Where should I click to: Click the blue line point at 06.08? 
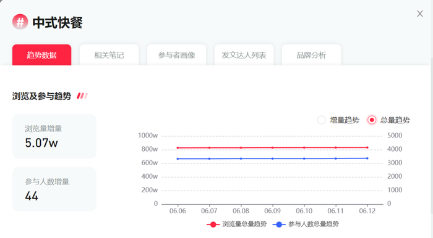[241, 158]
